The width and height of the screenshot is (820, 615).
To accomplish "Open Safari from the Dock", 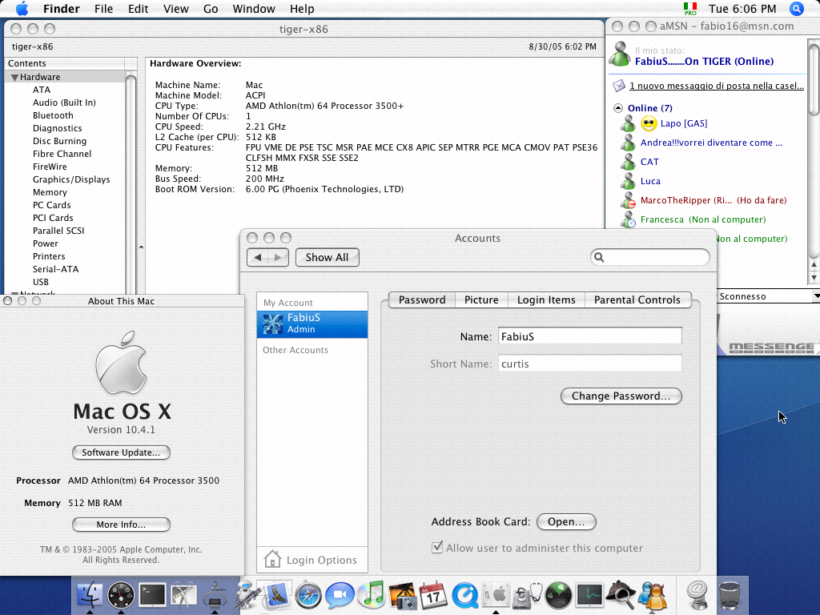I will point(308,595).
